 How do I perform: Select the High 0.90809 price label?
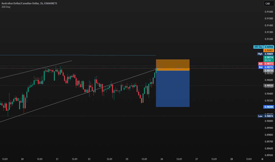coord(266,54)
